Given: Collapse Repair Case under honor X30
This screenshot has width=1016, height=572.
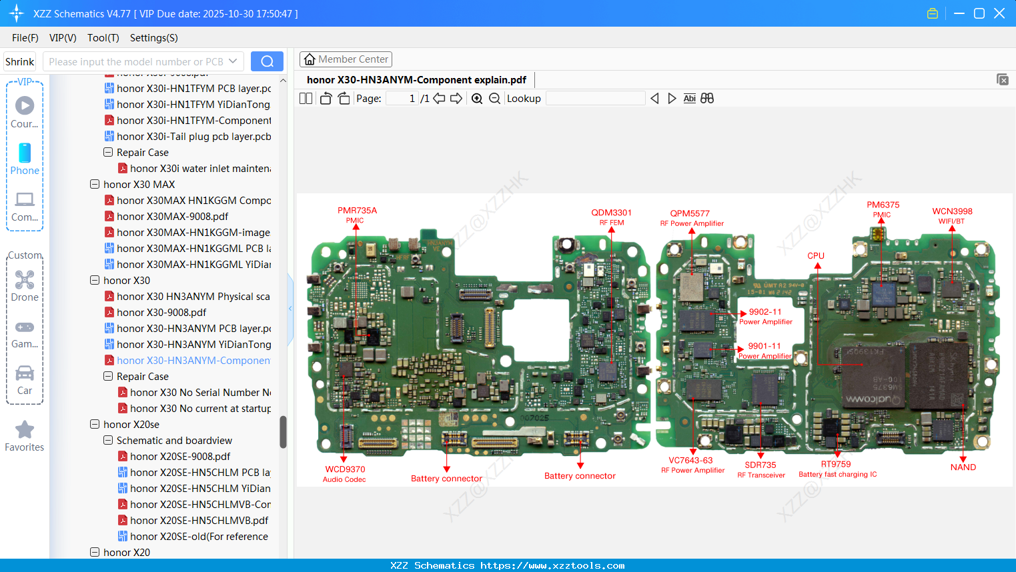Looking at the screenshot, I should pos(108,376).
